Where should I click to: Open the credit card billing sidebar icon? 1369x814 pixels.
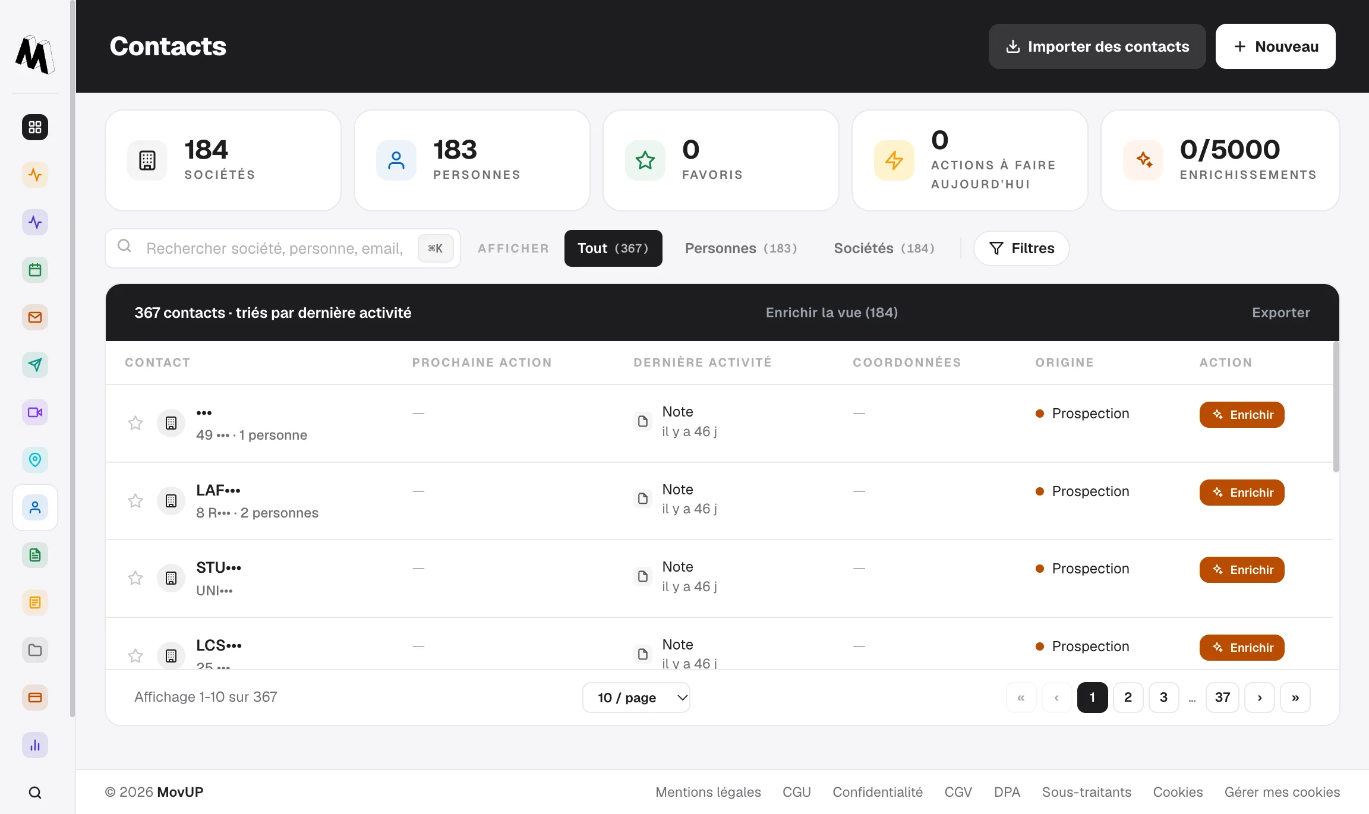[35, 698]
